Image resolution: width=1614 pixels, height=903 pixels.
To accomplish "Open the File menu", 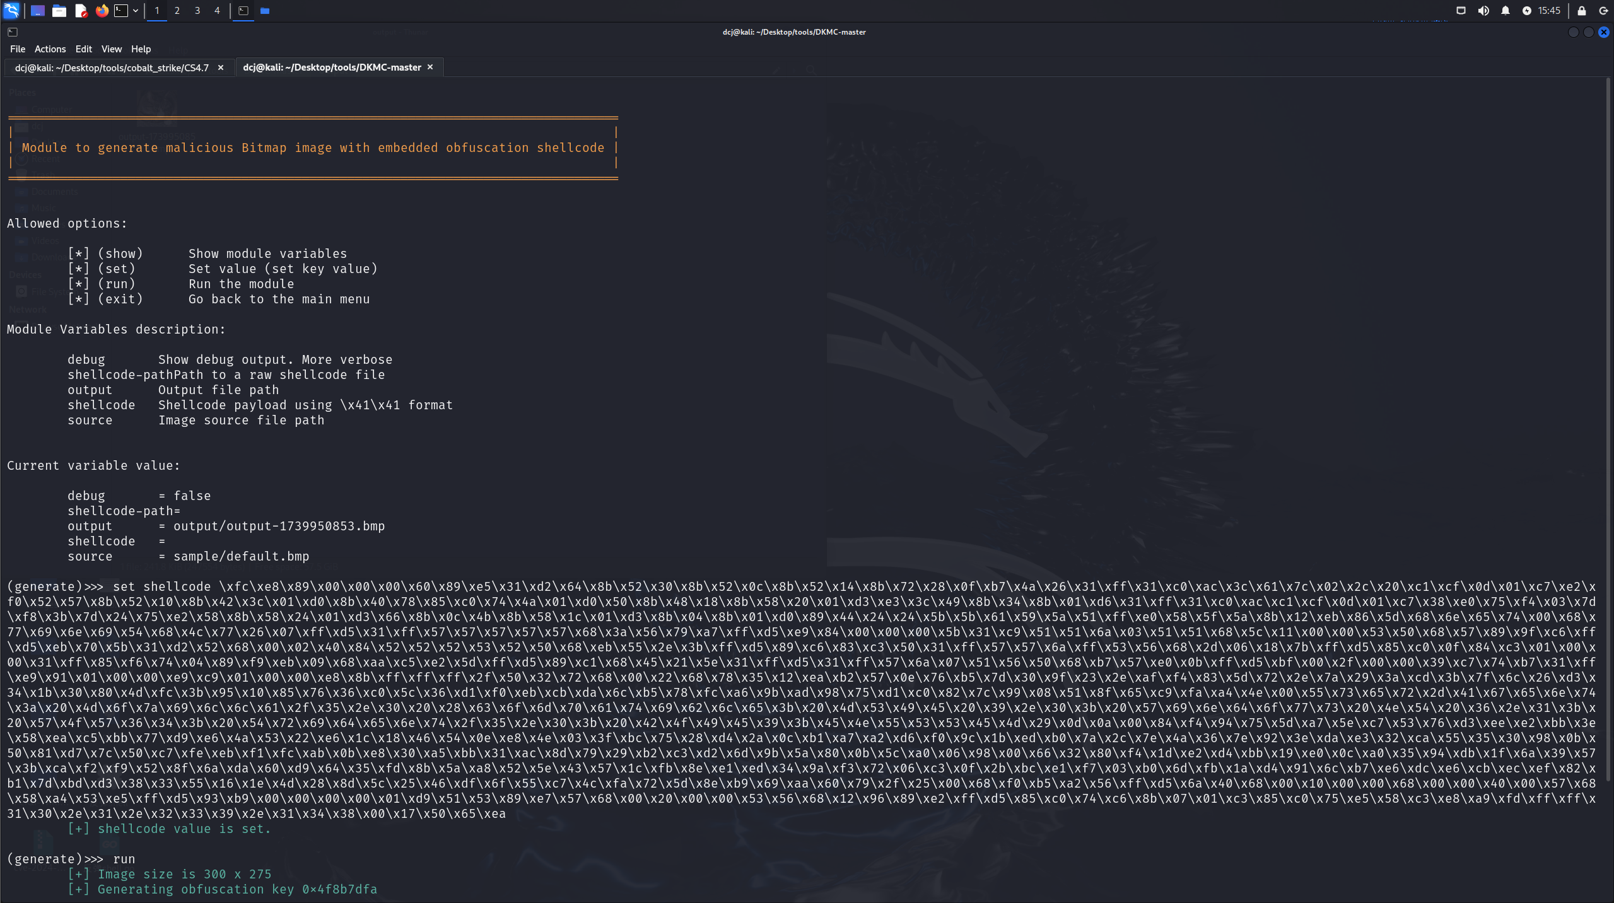I will tap(18, 49).
